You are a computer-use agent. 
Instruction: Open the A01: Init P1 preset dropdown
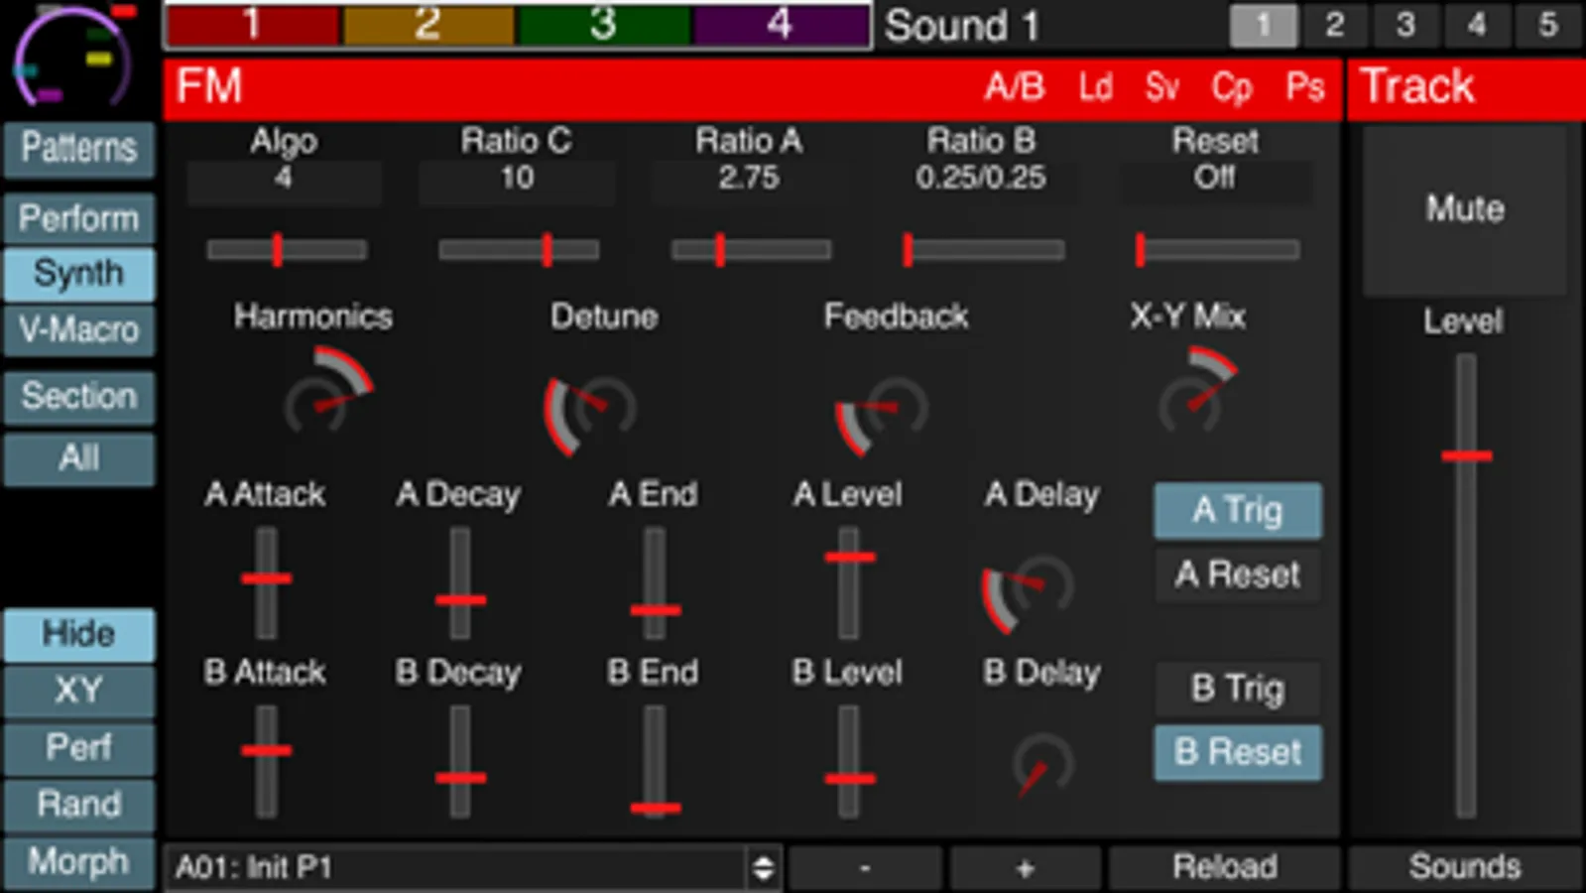click(x=473, y=868)
